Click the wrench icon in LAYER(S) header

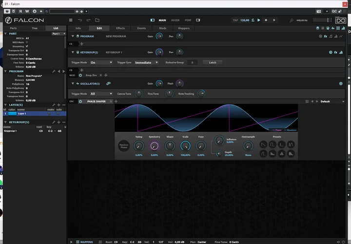(54, 105)
